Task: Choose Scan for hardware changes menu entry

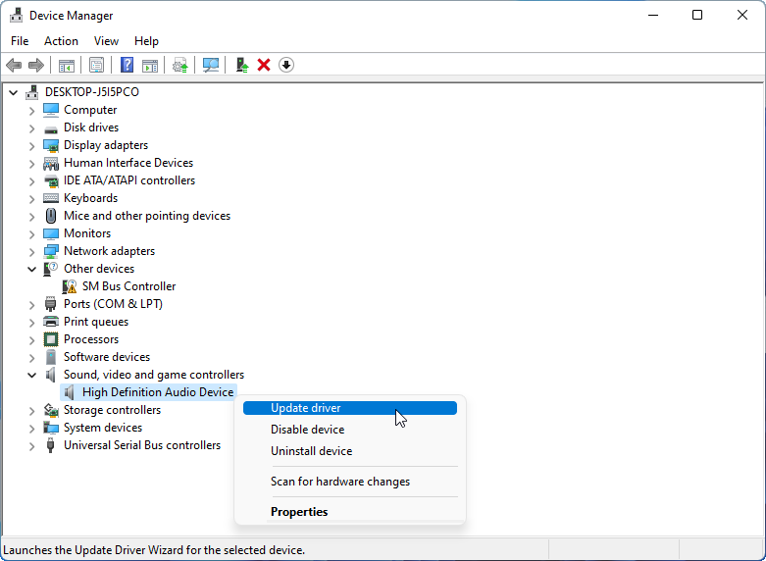Action: [x=350, y=482]
